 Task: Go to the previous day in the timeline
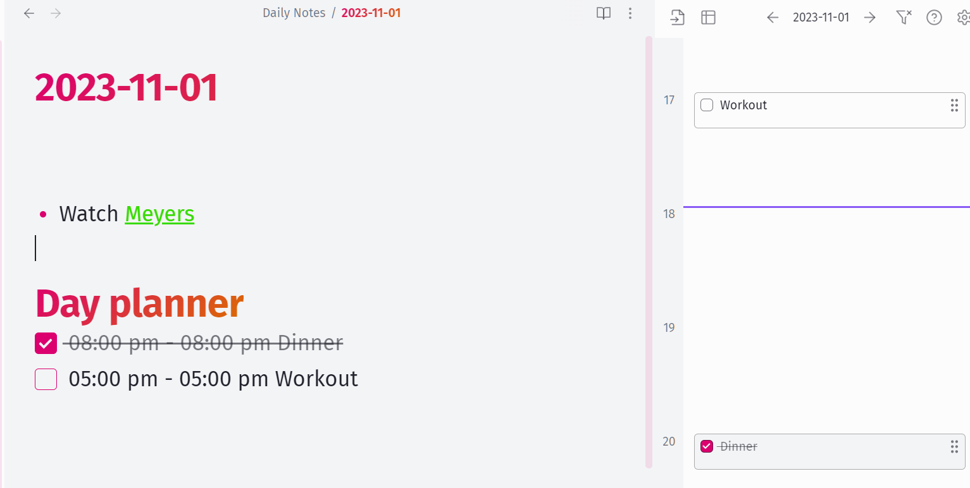coord(773,17)
